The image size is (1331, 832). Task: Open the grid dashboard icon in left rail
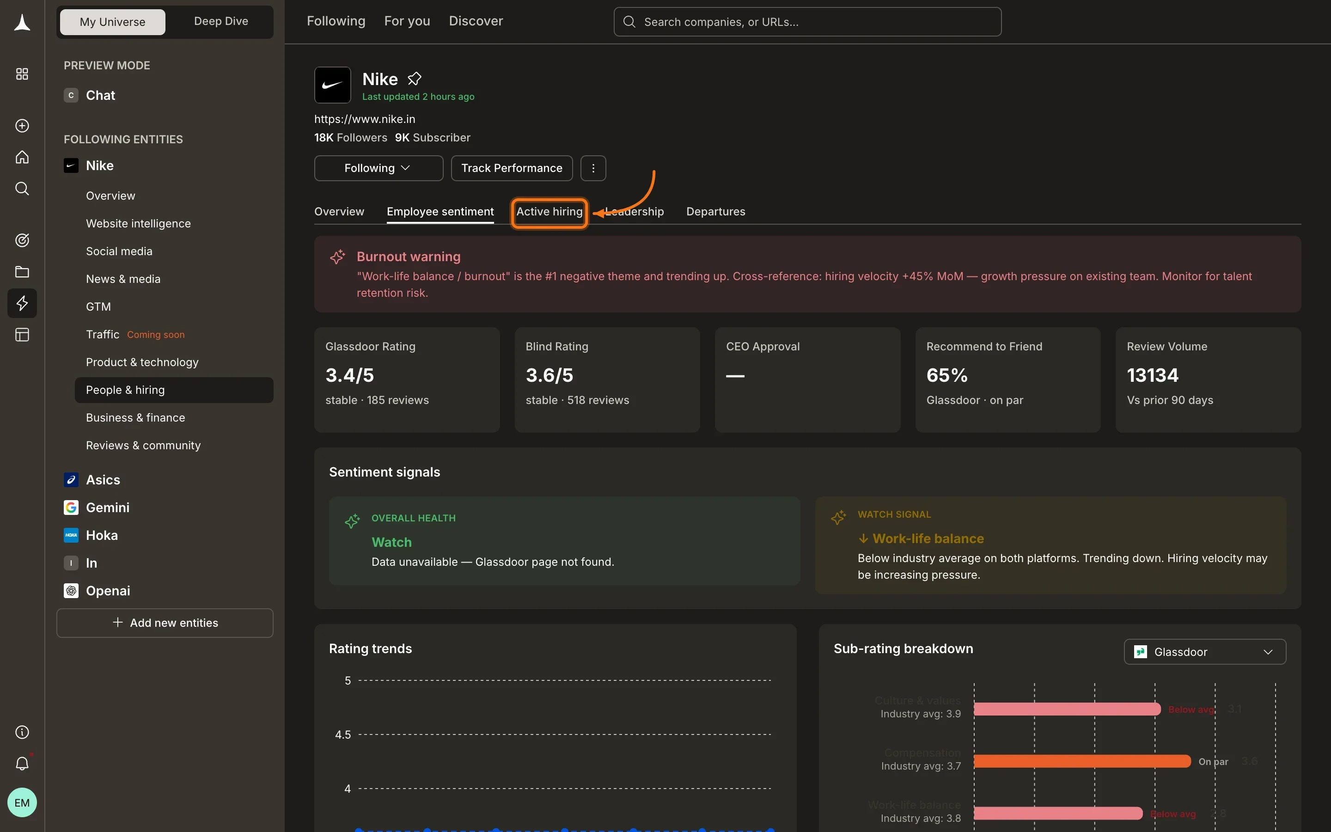pyautogui.click(x=22, y=74)
